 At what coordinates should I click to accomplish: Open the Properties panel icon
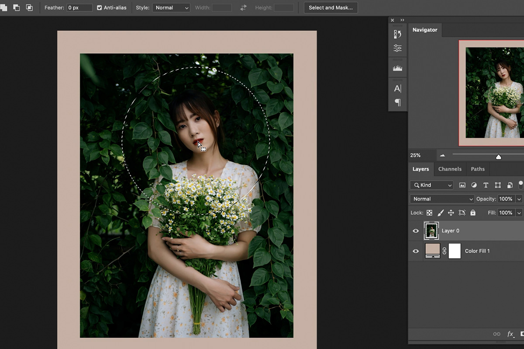tap(397, 48)
